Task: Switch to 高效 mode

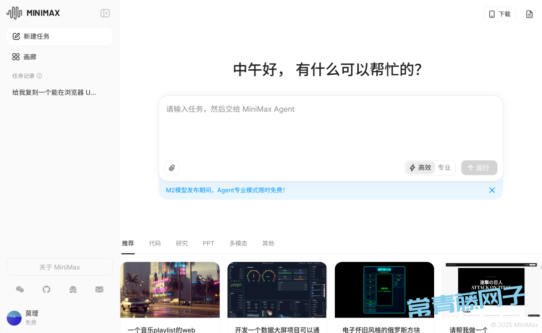Action: (x=421, y=168)
